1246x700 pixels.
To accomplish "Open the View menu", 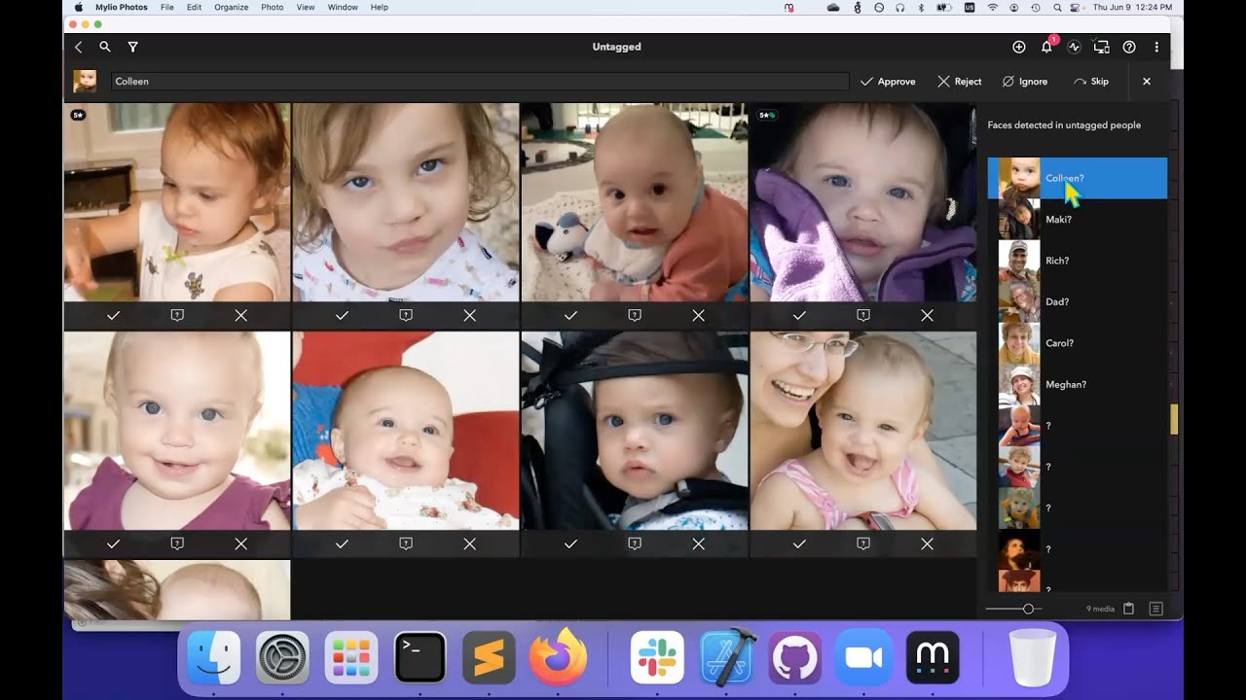I will click(x=306, y=7).
